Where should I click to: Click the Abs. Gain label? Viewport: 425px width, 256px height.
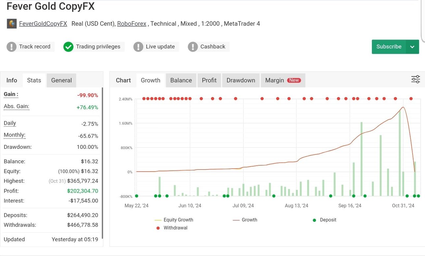pos(16,106)
